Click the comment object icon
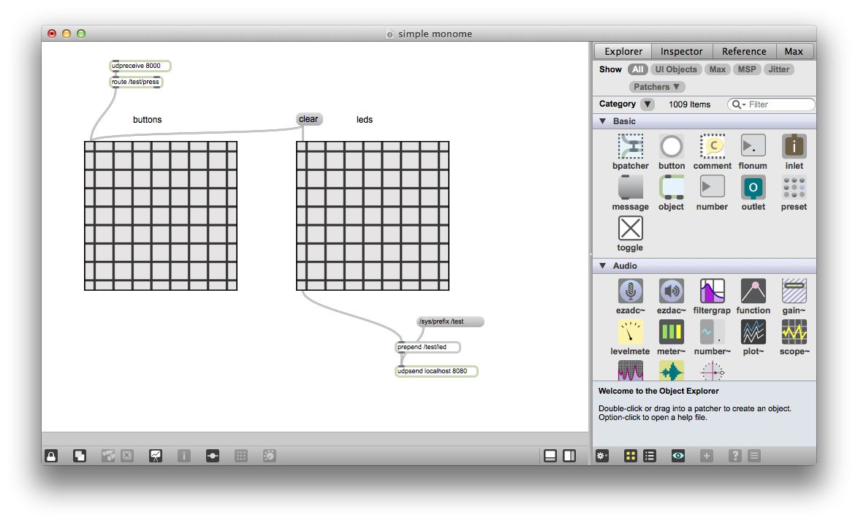This screenshot has width=858, height=523. tap(712, 145)
